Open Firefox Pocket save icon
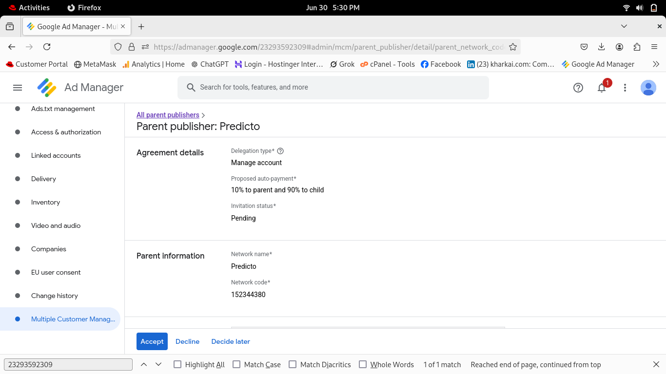The height and width of the screenshot is (374, 666). 584,47
